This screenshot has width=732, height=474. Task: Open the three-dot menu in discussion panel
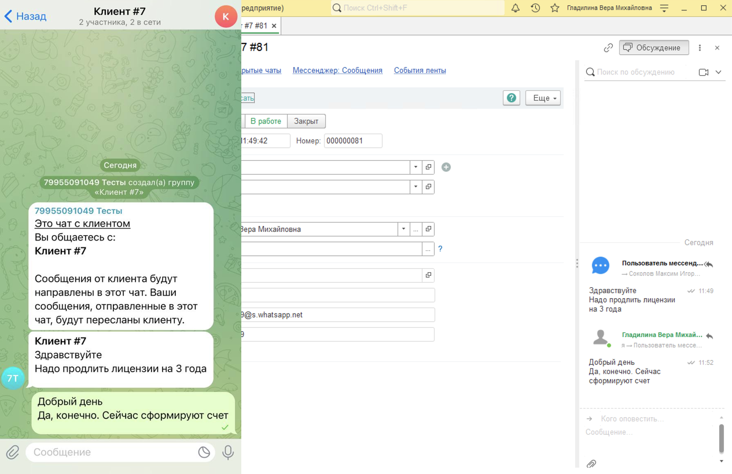(x=700, y=47)
